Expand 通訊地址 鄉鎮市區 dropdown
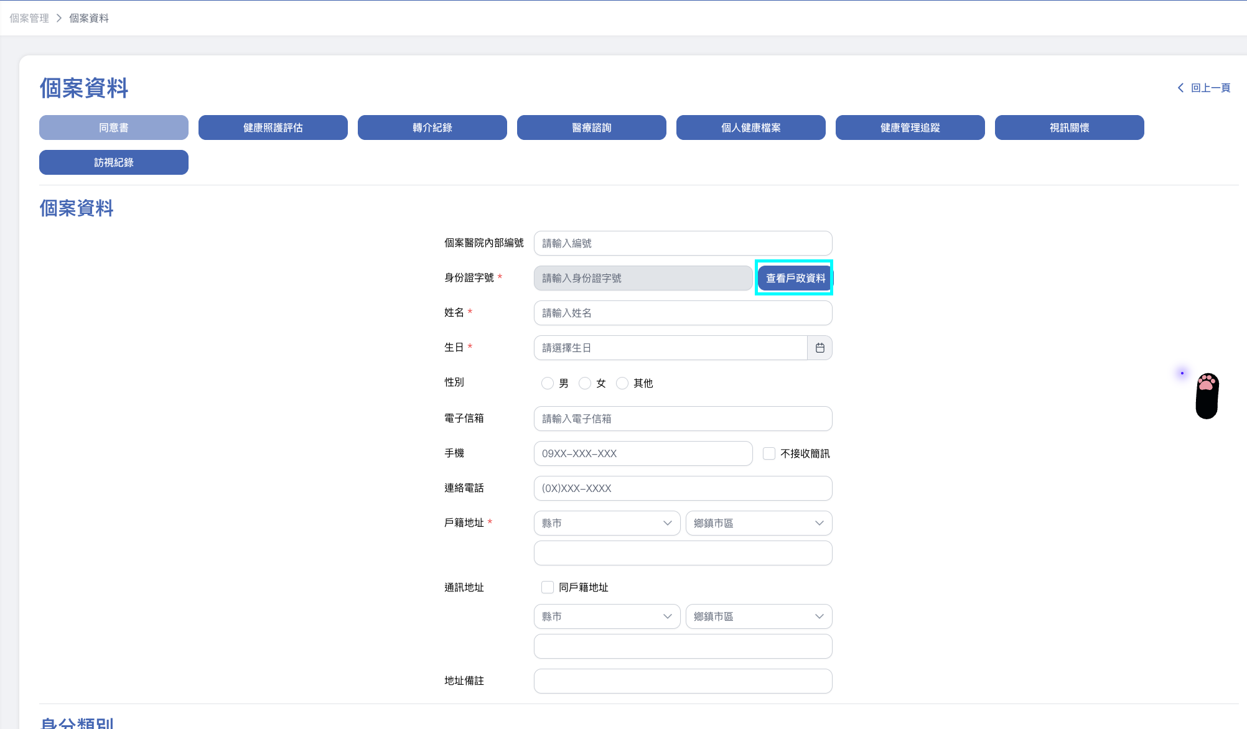1247x729 pixels. pos(759,616)
